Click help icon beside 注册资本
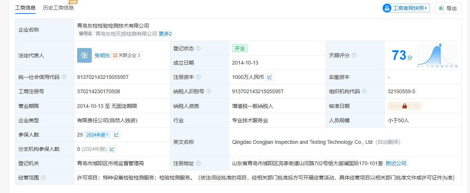Image resolution: width=470 pixels, height=193 pixels. pos(198,77)
